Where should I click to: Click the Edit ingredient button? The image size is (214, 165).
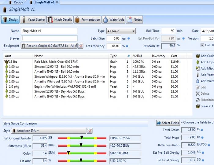click(201, 87)
